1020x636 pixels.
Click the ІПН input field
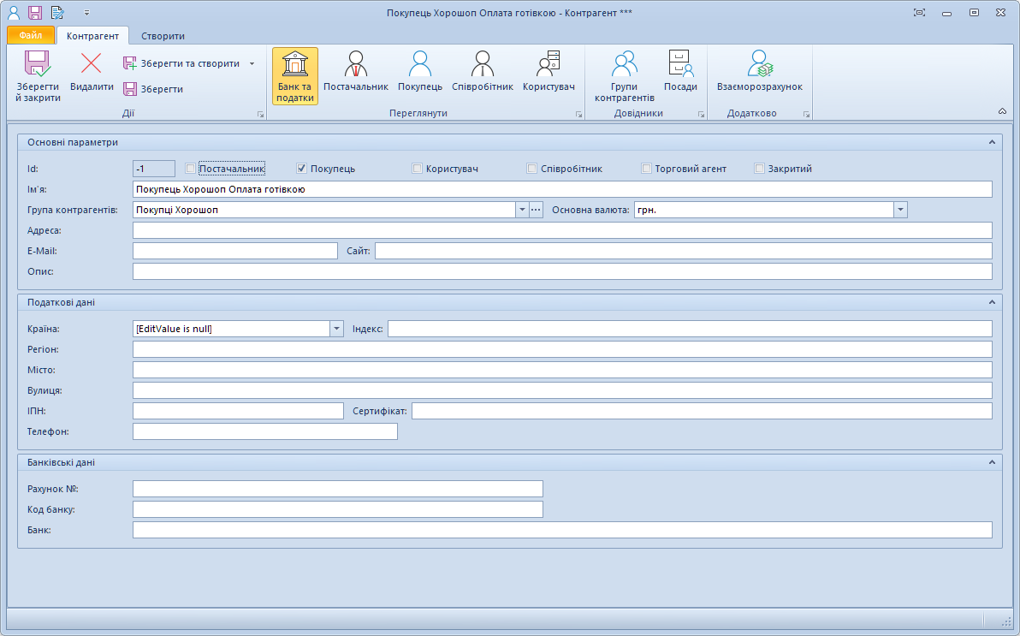[238, 411]
